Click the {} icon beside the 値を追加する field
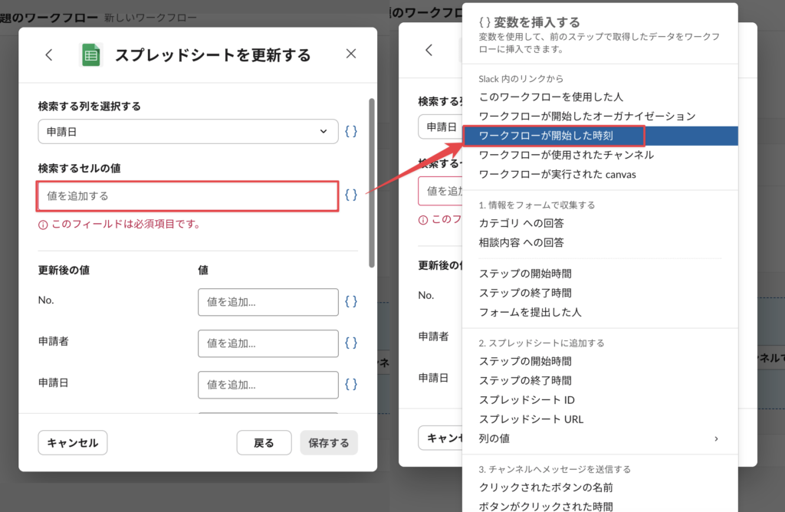The height and width of the screenshot is (512, 785). [x=351, y=195]
